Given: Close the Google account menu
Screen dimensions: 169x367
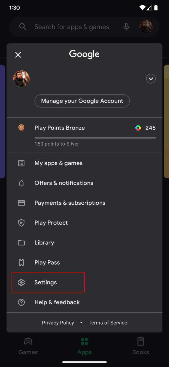Looking at the screenshot, I should [18, 55].
